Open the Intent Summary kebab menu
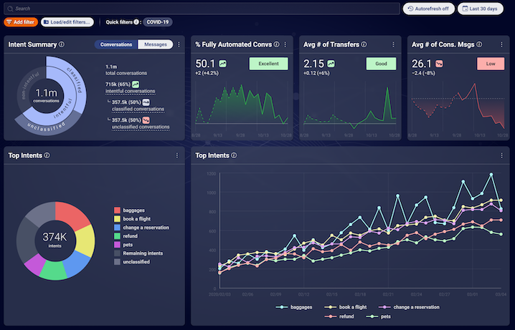Image resolution: width=515 pixels, height=330 pixels. 179,44
